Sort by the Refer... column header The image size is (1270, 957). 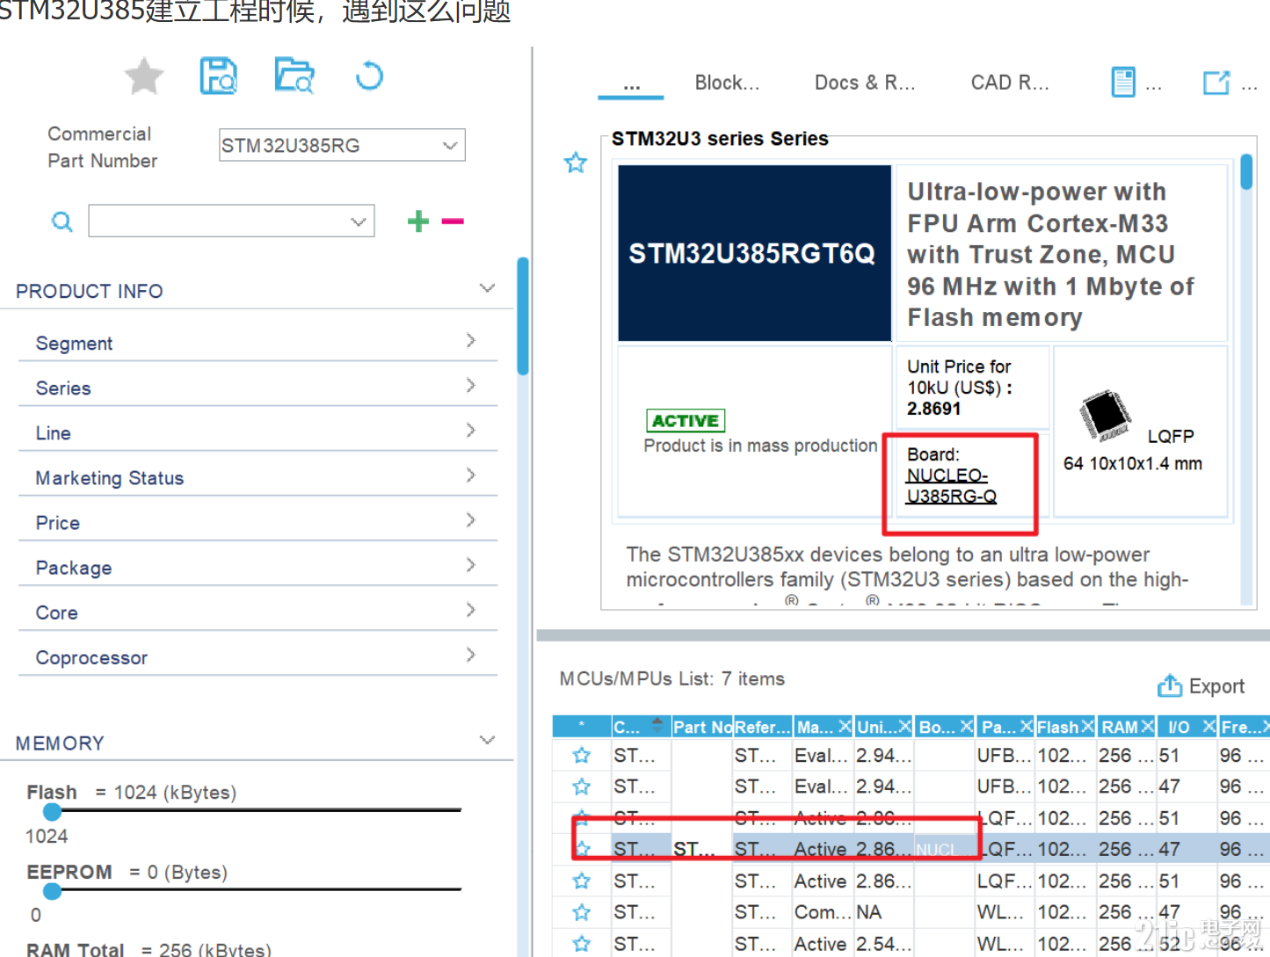click(x=762, y=727)
